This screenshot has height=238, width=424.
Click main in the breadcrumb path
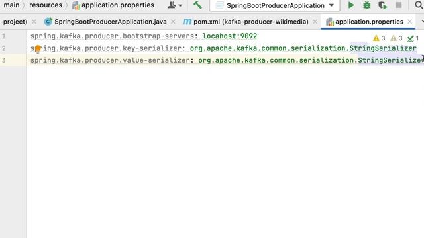click(x=11, y=5)
